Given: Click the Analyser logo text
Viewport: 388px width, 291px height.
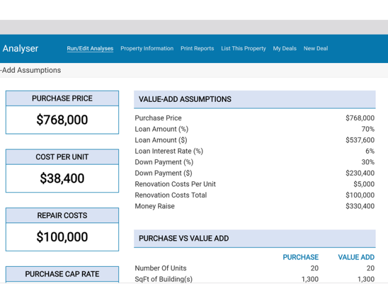Looking at the screenshot, I should (20, 48).
